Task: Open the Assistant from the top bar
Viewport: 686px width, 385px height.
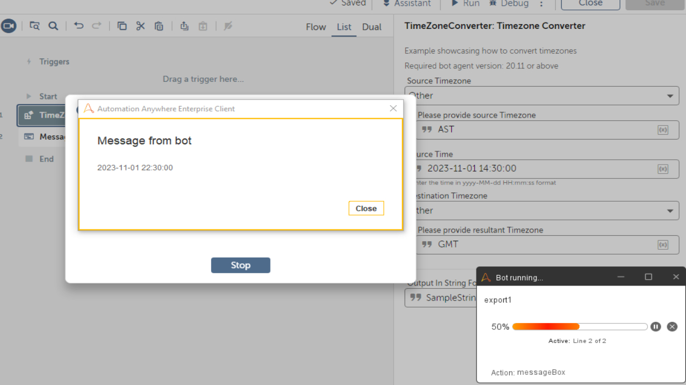Action: 407,3
